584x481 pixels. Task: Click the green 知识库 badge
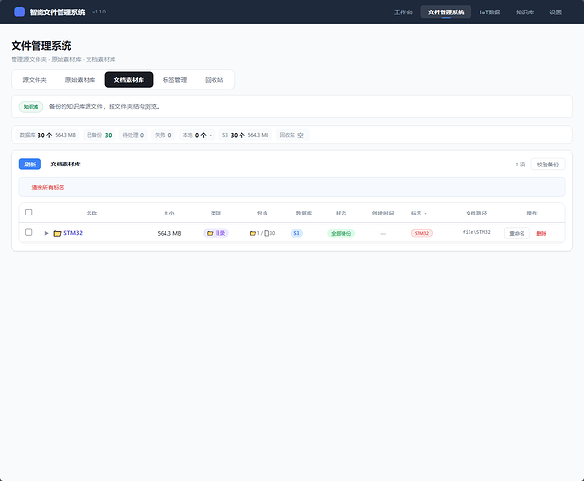click(x=32, y=107)
